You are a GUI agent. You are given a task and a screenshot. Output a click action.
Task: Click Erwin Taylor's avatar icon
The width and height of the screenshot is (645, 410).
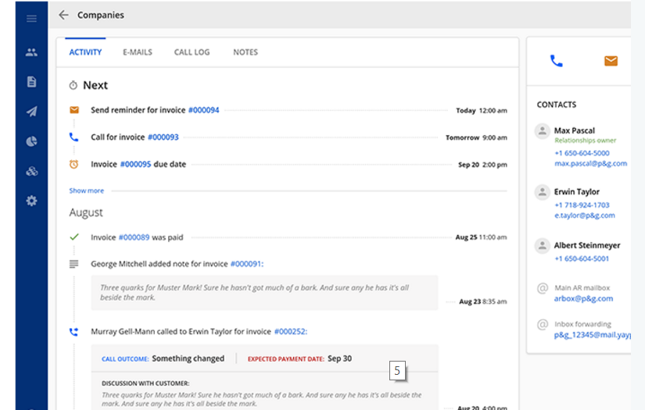(542, 192)
